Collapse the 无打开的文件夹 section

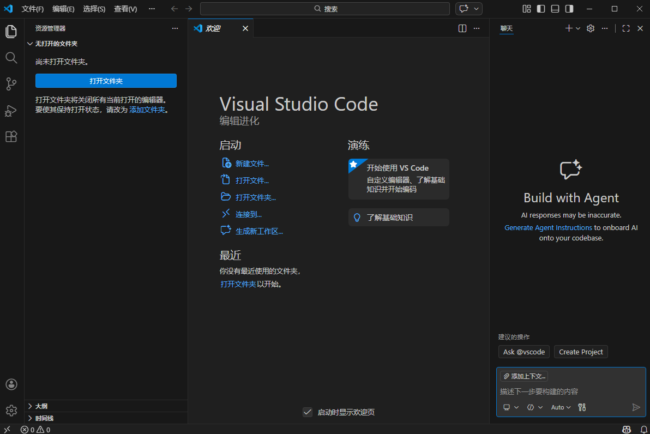tap(106, 44)
